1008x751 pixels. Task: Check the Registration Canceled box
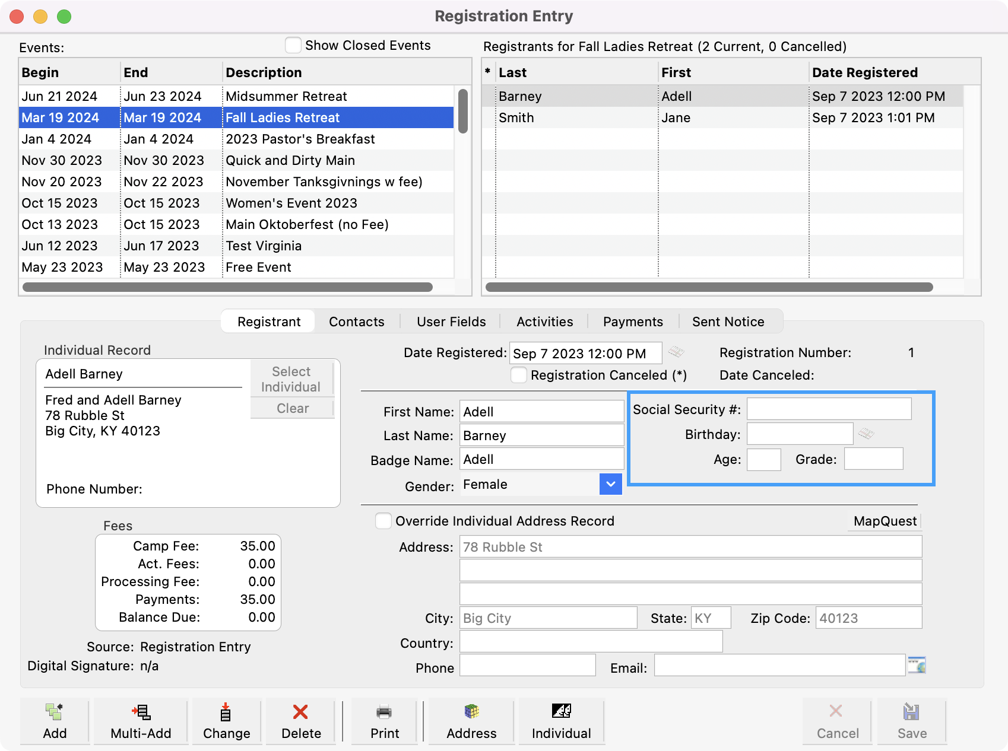[519, 375]
